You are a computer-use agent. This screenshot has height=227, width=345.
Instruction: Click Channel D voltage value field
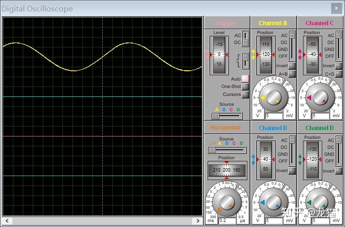321,221
